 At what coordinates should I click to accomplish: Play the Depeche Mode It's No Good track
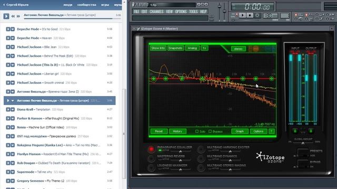8,29
